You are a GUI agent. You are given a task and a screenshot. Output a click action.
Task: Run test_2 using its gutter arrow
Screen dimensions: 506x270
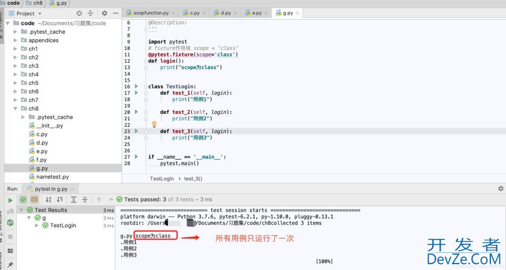click(136, 112)
